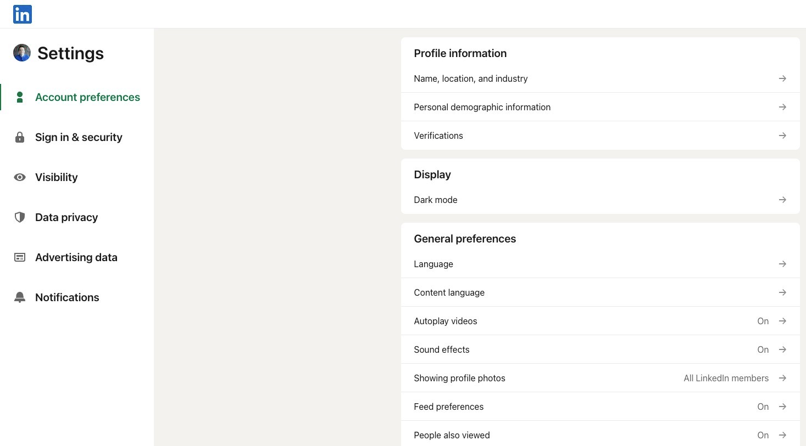Open the Verifications arrow
This screenshot has height=446, width=806.
coord(782,136)
